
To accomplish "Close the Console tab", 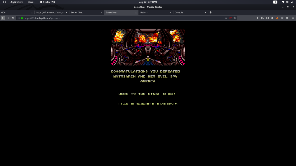I will click(206, 12).
